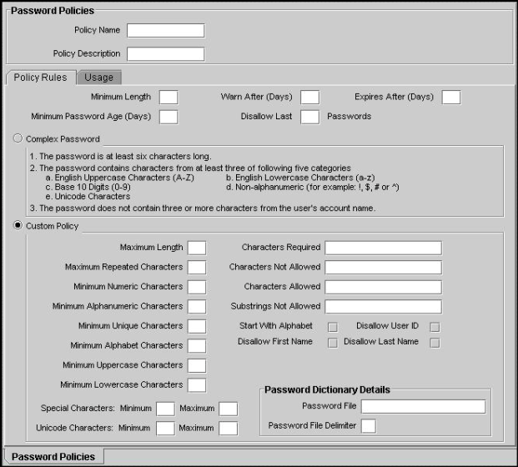518x467 pixels.
Task: Focus the Minimum Password Age (Days) box
Action: click(168, 117)
